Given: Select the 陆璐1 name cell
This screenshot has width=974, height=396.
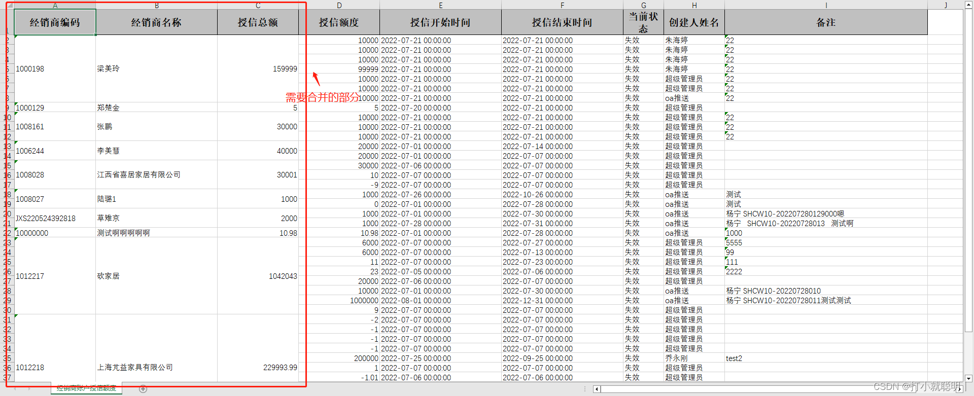Looking at the screenshot, I should (x=156, y=199).
